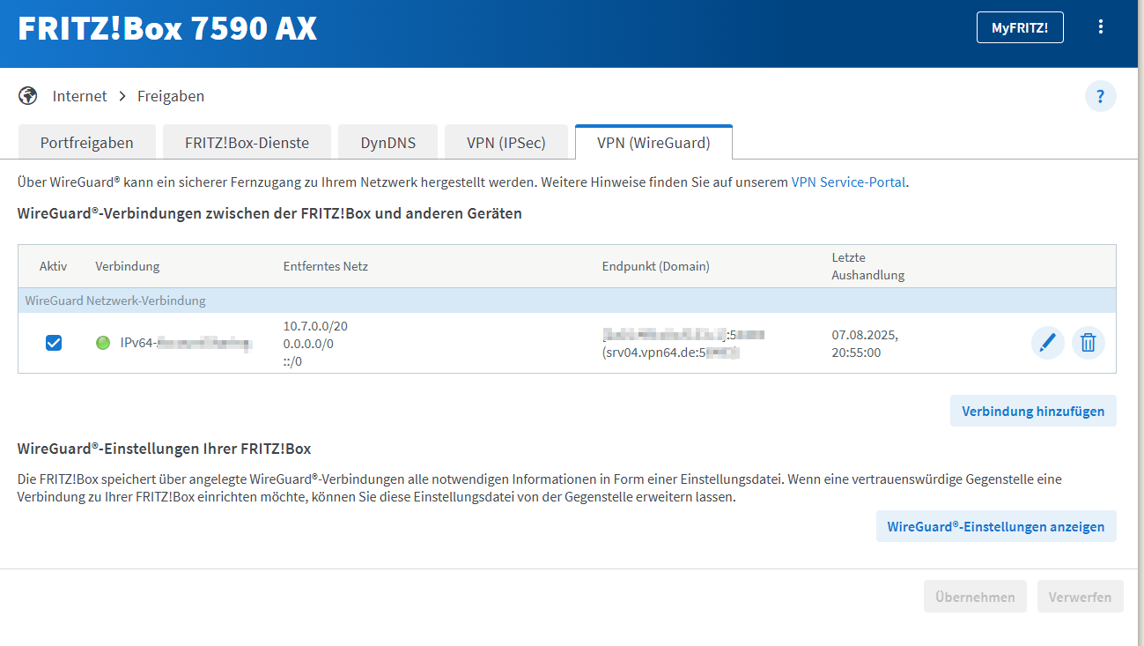The height and width of the screenshot is (646, 1144).
Task: Select the DynDNS tab
Action: pyautogui.click(x=387, y=143)
